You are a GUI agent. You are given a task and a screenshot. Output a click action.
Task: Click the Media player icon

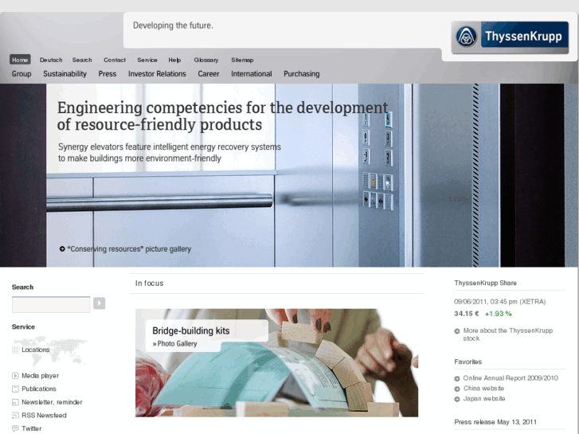[15, 376]
